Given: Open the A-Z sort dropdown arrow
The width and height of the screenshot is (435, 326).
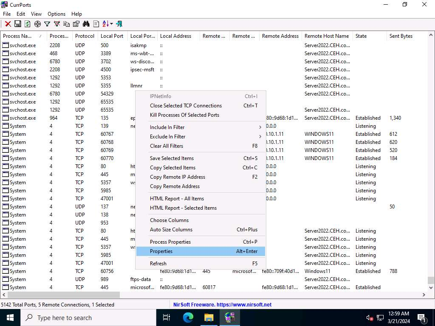Looking at the screenshot, I should click(x=111, y=24).
